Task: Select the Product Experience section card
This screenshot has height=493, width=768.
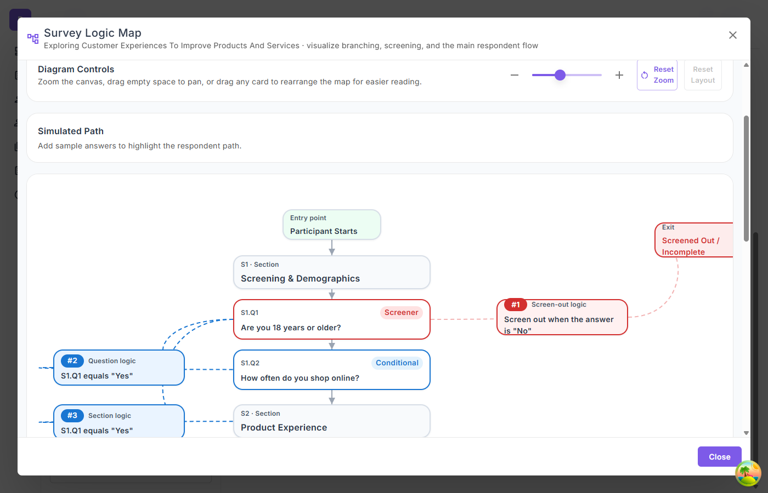Action: click(331, 421)
